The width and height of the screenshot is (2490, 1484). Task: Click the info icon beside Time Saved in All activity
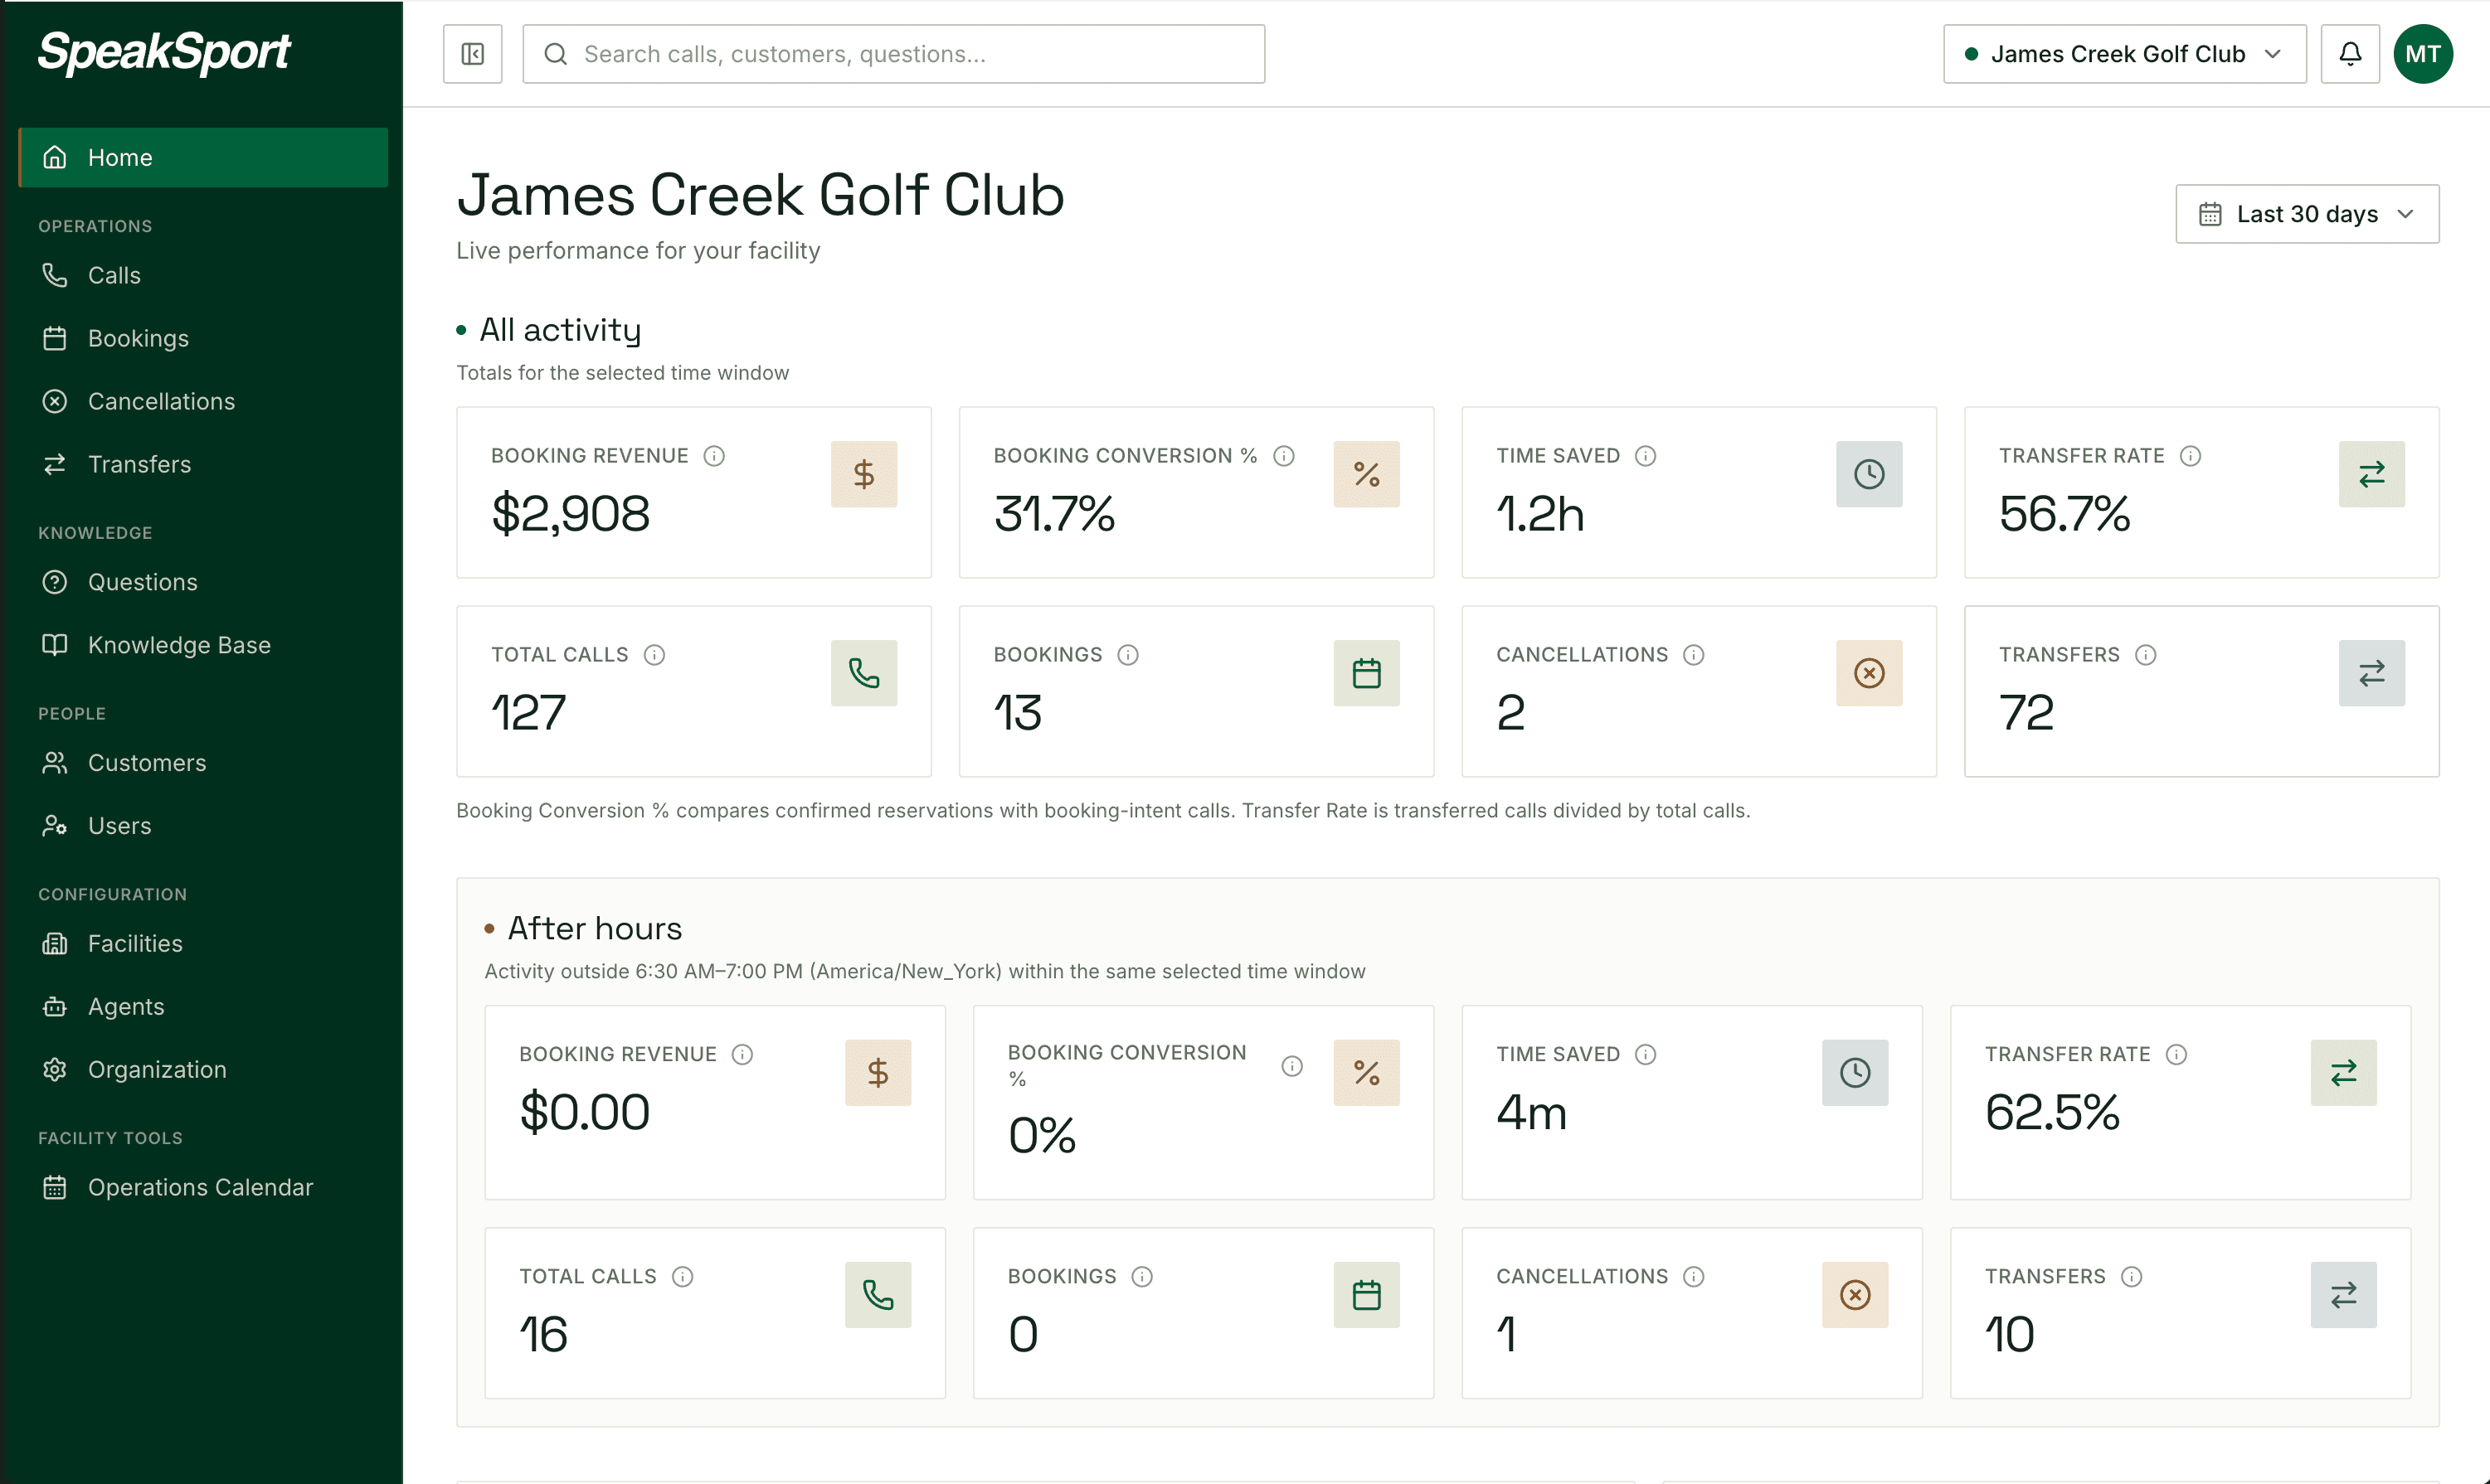1646,456
